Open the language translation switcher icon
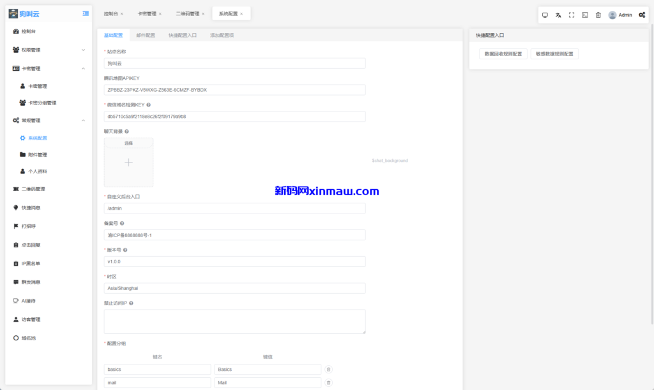Screen dimensions: 654x390 pyautogui.click(x=558, y=15)
